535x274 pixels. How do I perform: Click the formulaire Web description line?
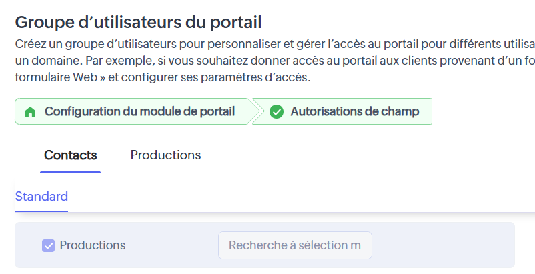[163, 77]
